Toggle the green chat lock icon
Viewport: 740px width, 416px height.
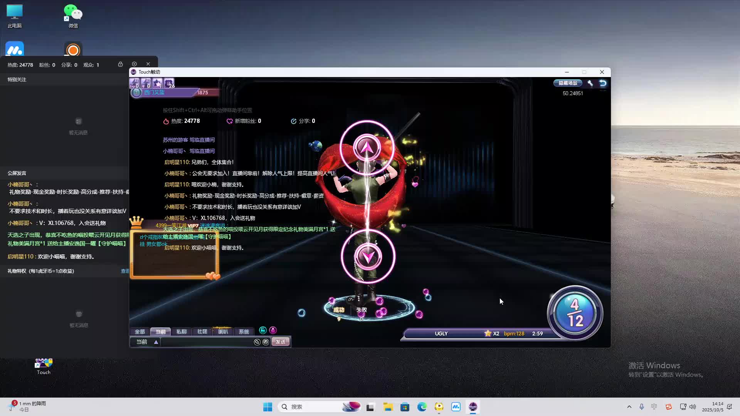[263, 330]
